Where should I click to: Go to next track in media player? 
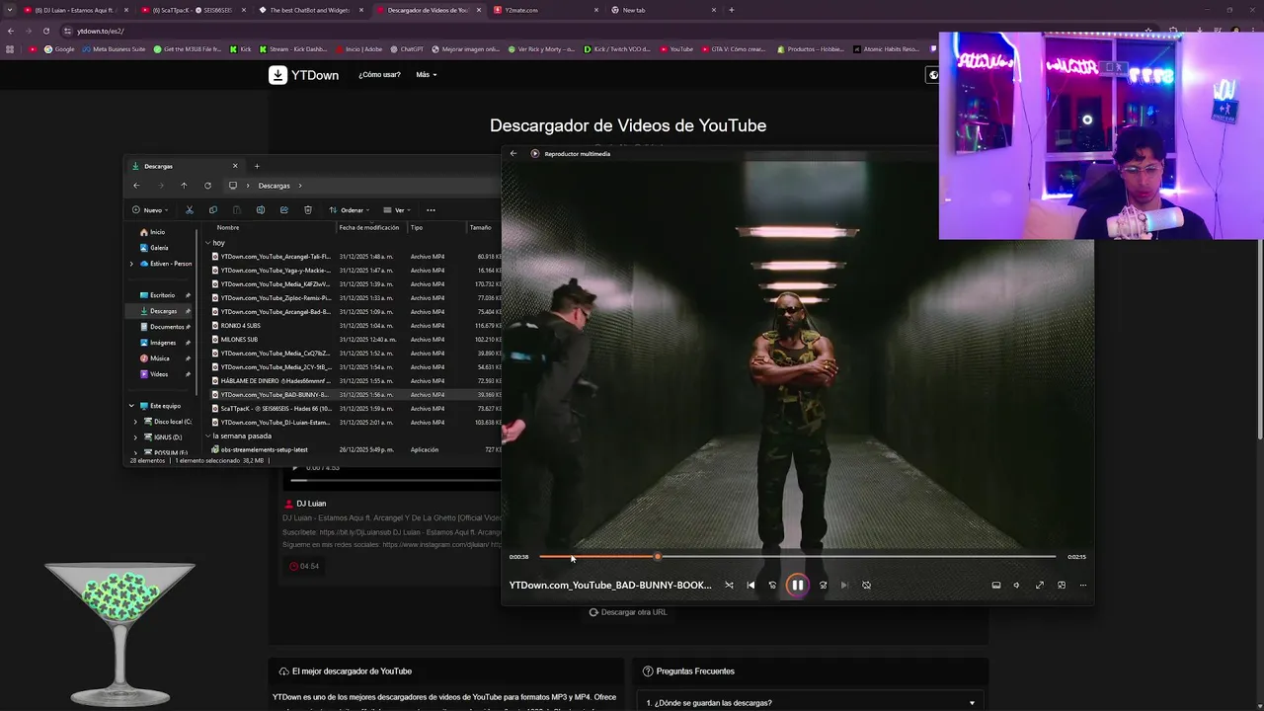click(844, 585)
